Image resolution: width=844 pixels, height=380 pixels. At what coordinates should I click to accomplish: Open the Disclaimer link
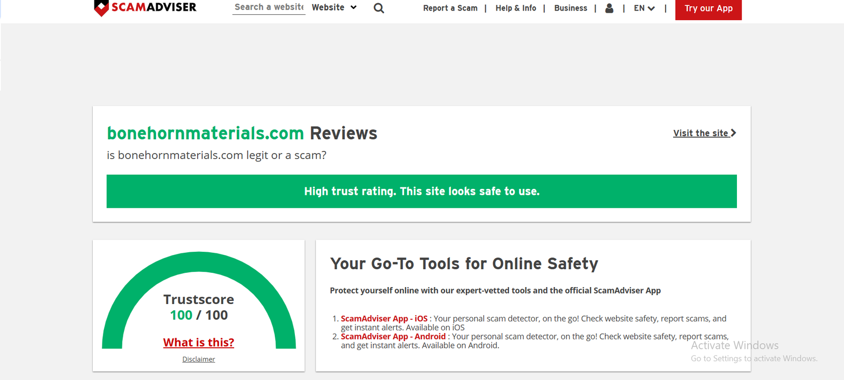tap(199, 359)
